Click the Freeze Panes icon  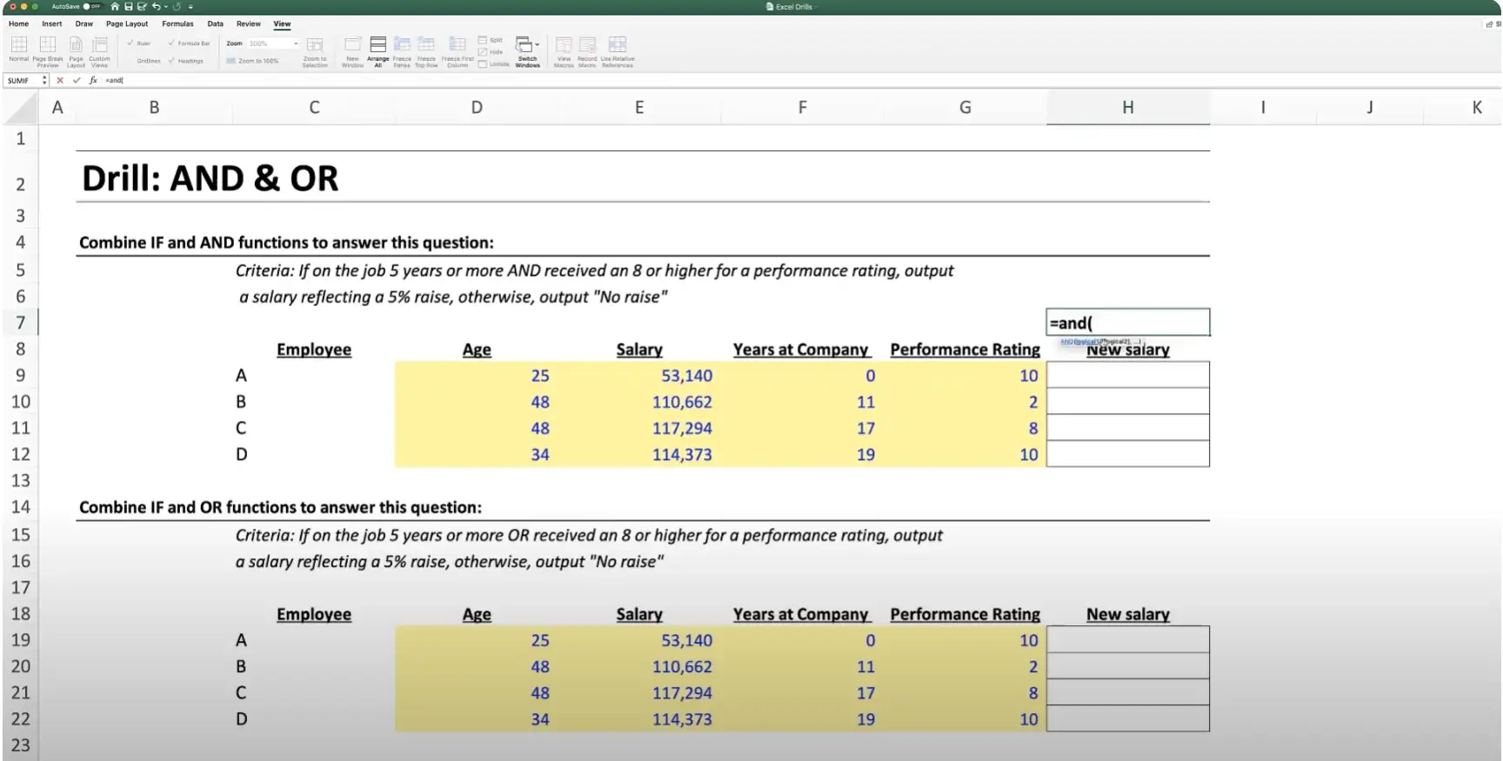coord(402,47)
